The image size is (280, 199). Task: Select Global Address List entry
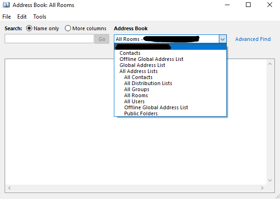point(170,65)
